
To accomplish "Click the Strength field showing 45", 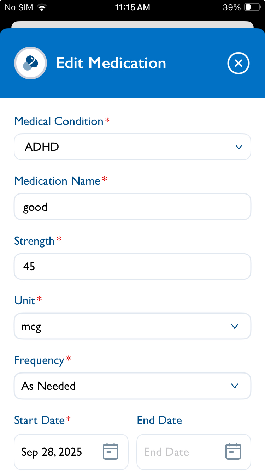I will [x=132, y=267].
